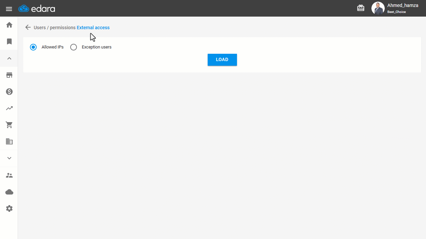
Task: Click the External access breadcrumb link
Action: [x=93, y=28]
